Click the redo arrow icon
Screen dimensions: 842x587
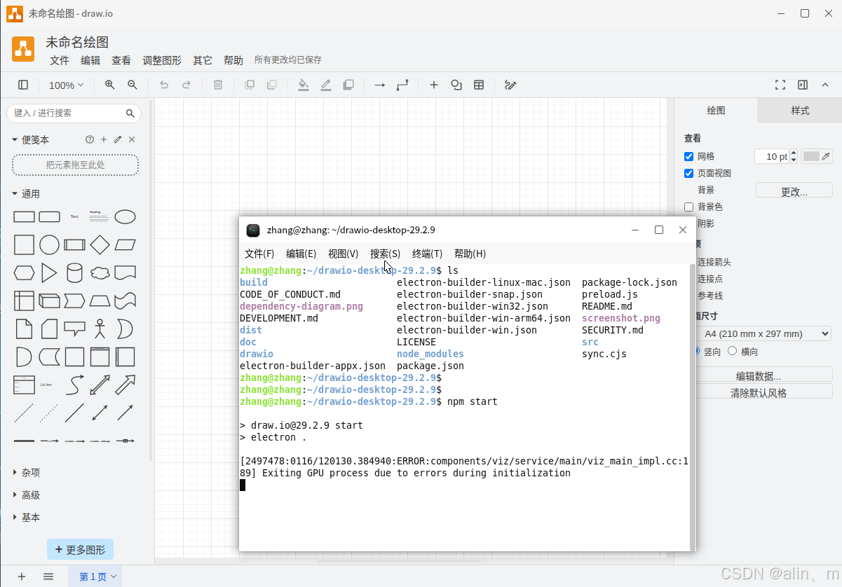coord(186,85)
